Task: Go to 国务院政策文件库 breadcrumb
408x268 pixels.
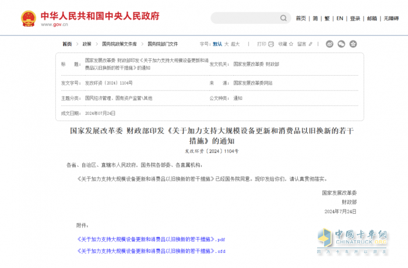Action: point(119,44)
